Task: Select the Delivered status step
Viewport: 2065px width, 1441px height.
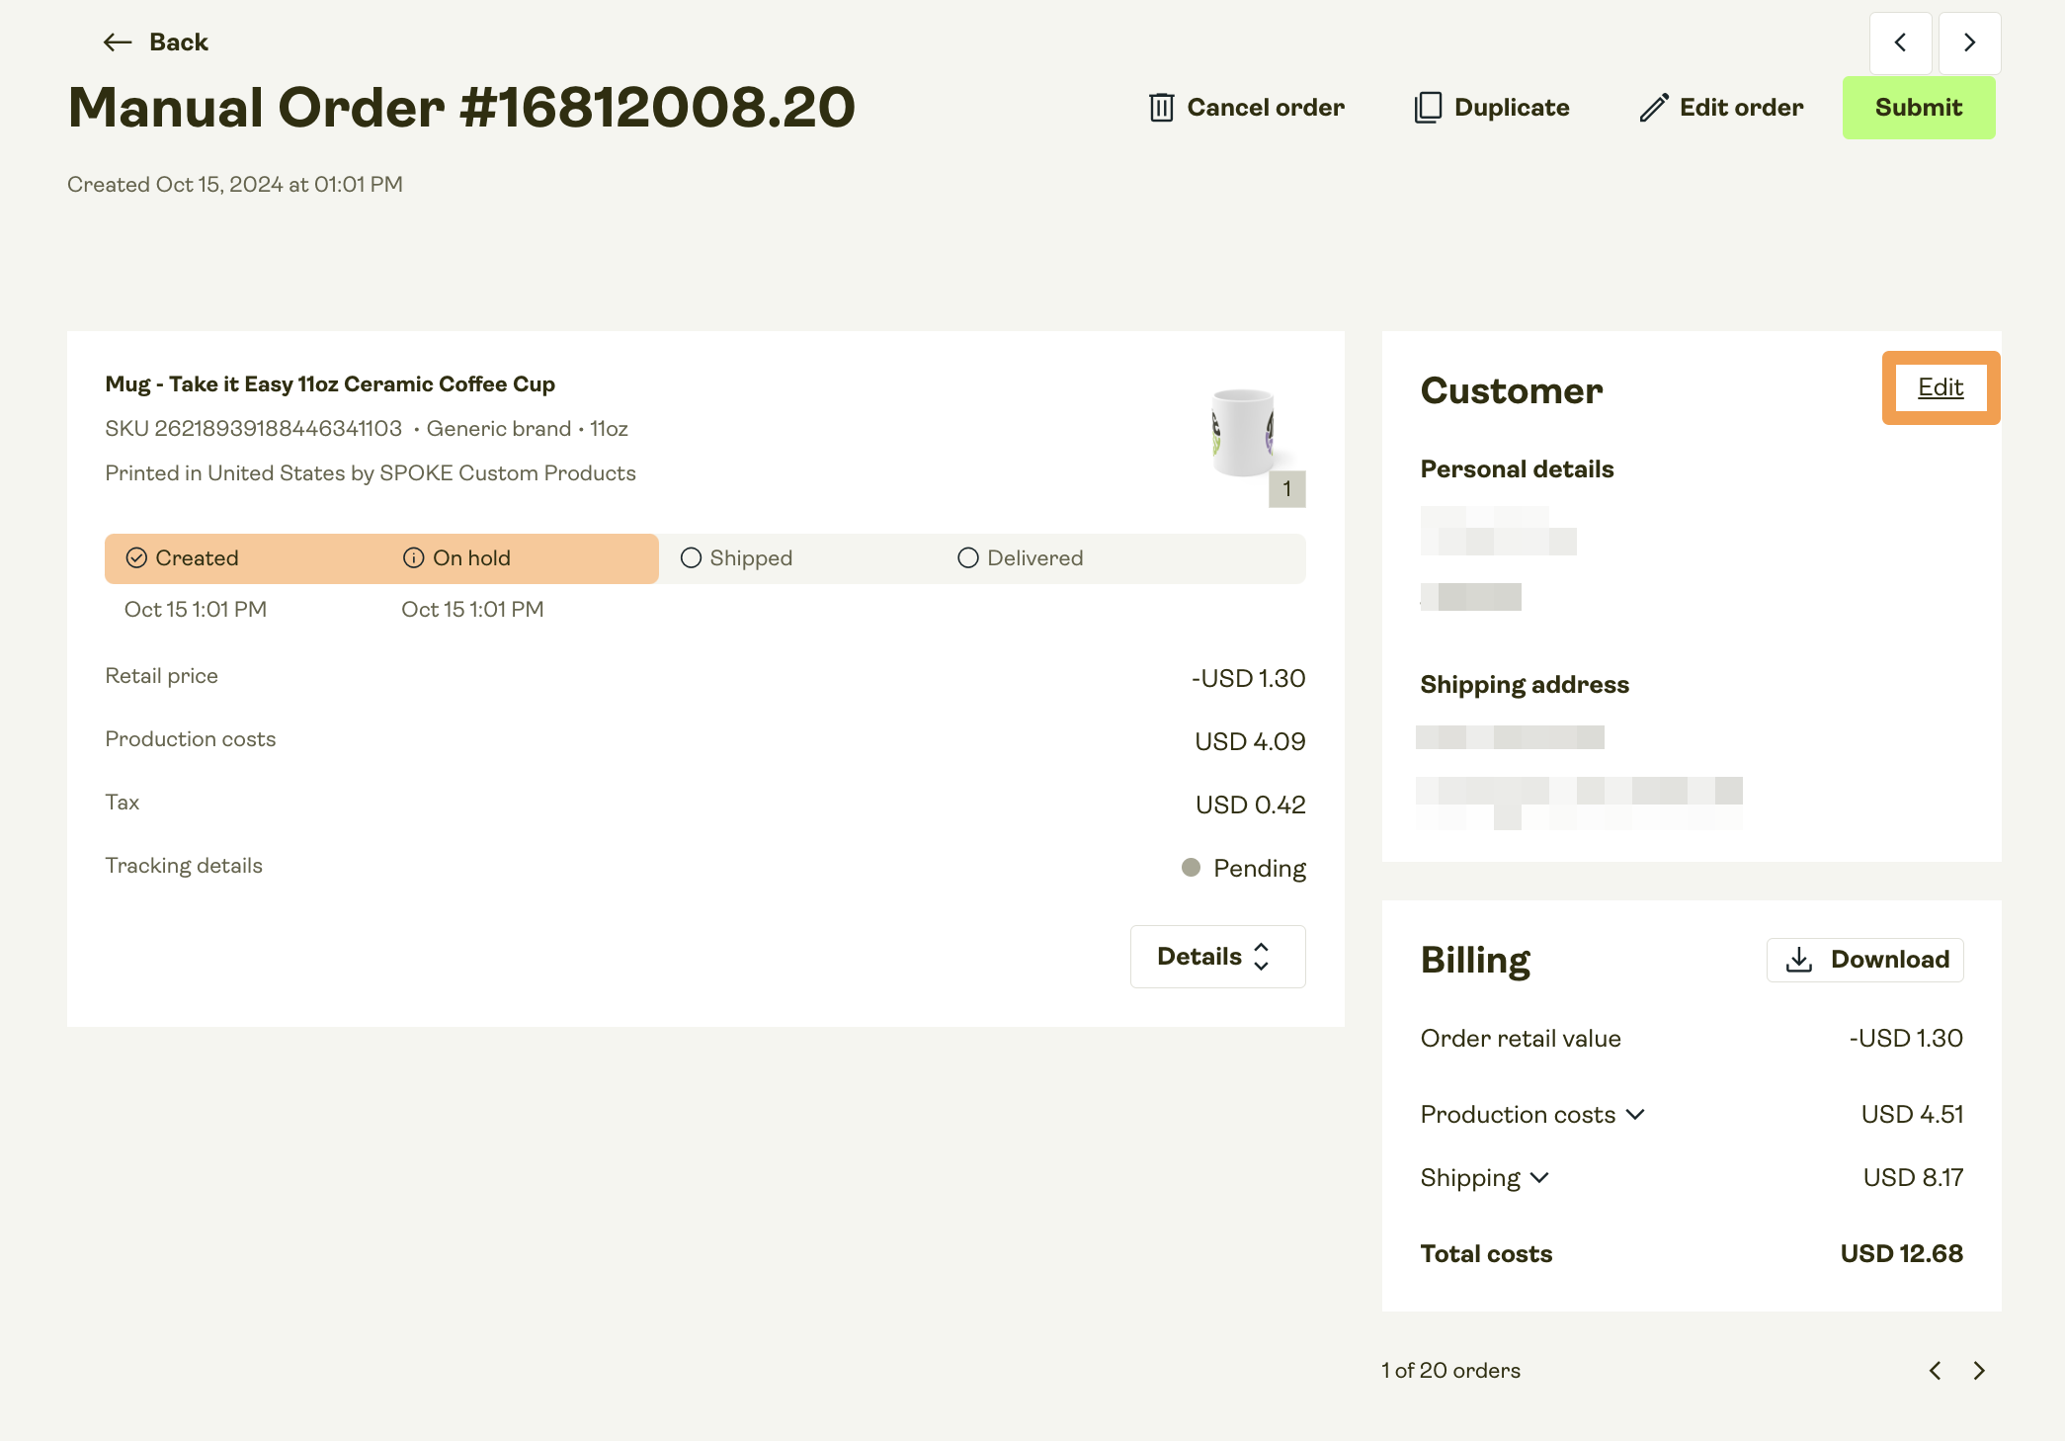Action: [x=1021, y=558]
